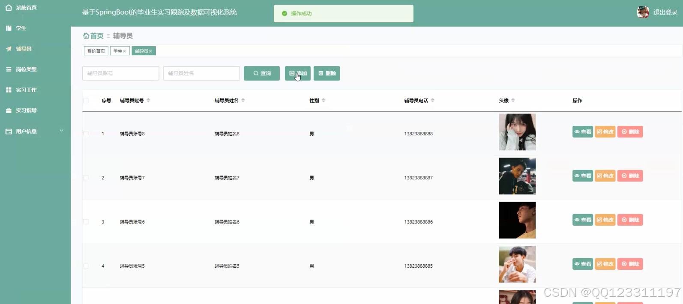The height and width of the screenshot is (304, 683).
Task: Click 修改 edit button for 辅导员账号8
Action: click(605, 132)
